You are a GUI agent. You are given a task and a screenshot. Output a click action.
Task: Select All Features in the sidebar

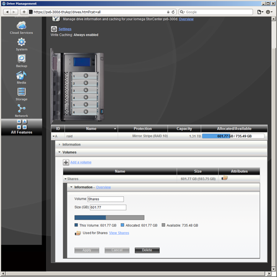click(x=22, y=127)
